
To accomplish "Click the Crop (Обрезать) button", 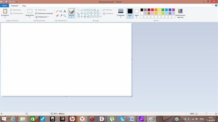I will pyautogui.click(x=41, y=10).
